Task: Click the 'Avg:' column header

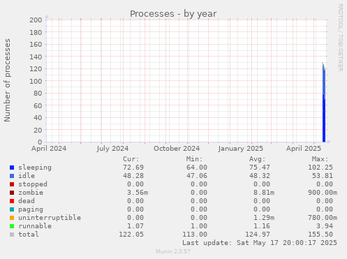Action: [257, 159]
